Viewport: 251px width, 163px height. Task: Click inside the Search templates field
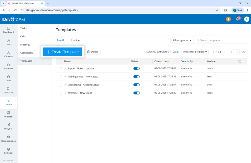221,40
